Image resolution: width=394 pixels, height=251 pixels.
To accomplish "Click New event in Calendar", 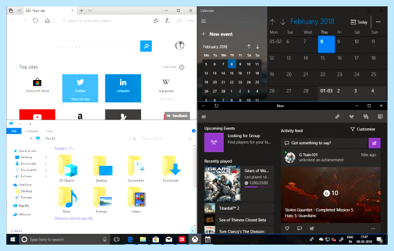I will click(x=217, y=34).
